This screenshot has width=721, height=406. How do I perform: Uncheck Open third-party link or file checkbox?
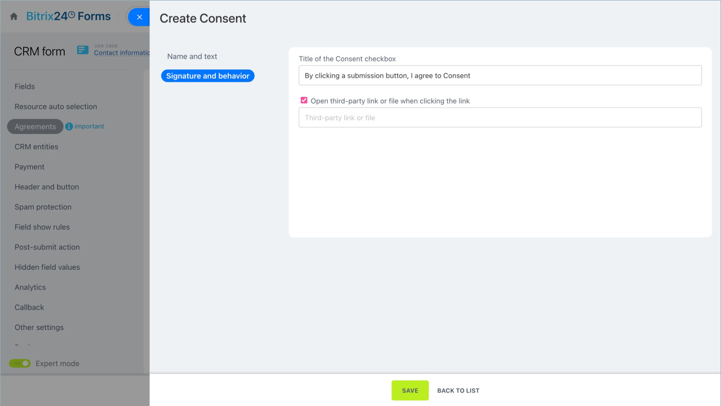[304, 100]
